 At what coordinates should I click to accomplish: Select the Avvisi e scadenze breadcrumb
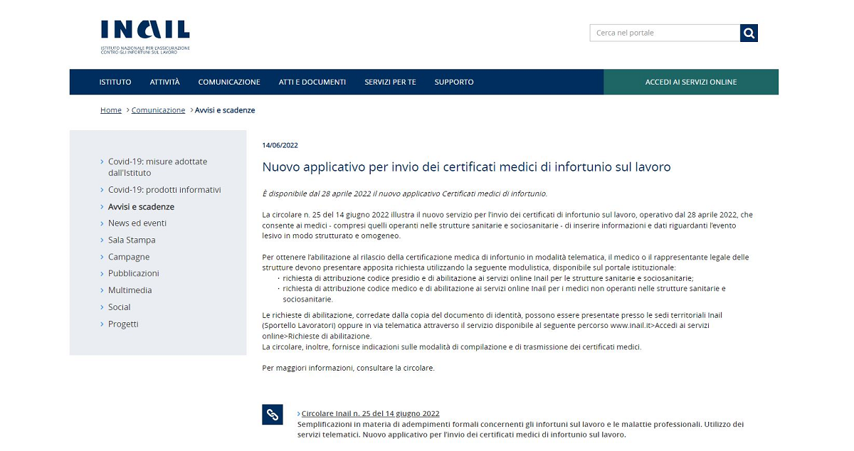coord(225,110)
